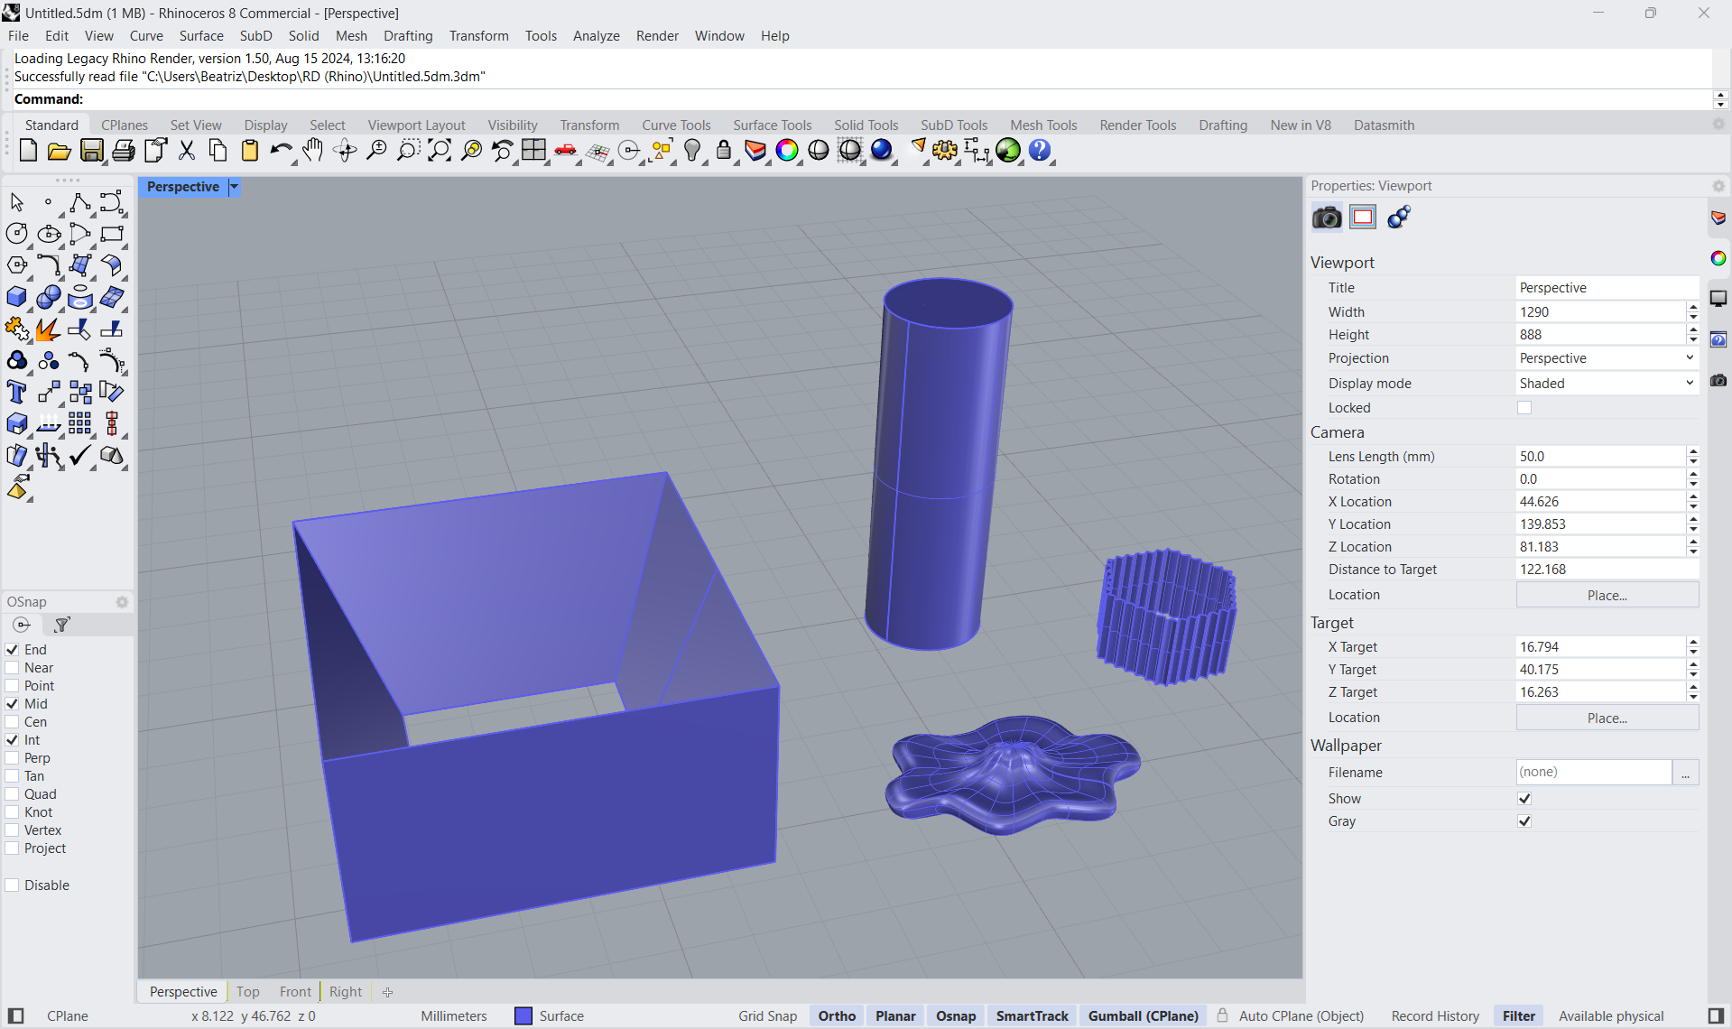
Task: Click the Zoom Extents icon
Action: 439,151
